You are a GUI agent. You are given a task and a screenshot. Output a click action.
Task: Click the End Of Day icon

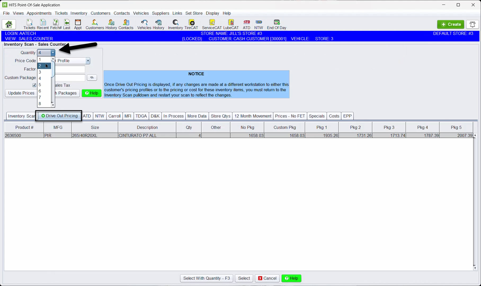pos(276,24)
